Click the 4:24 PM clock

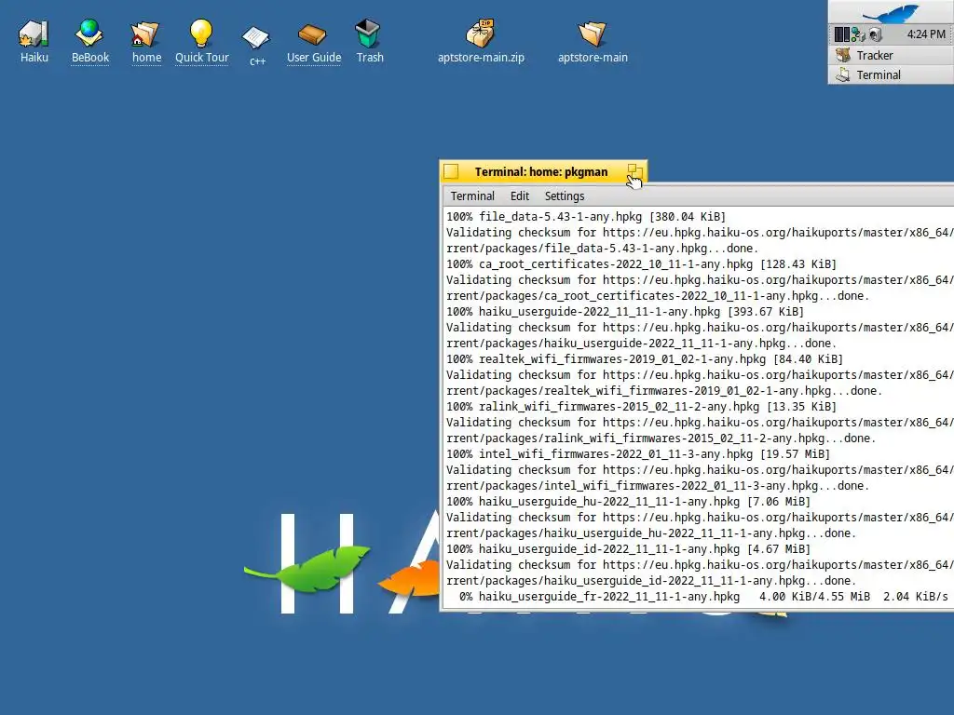[925, 34]
